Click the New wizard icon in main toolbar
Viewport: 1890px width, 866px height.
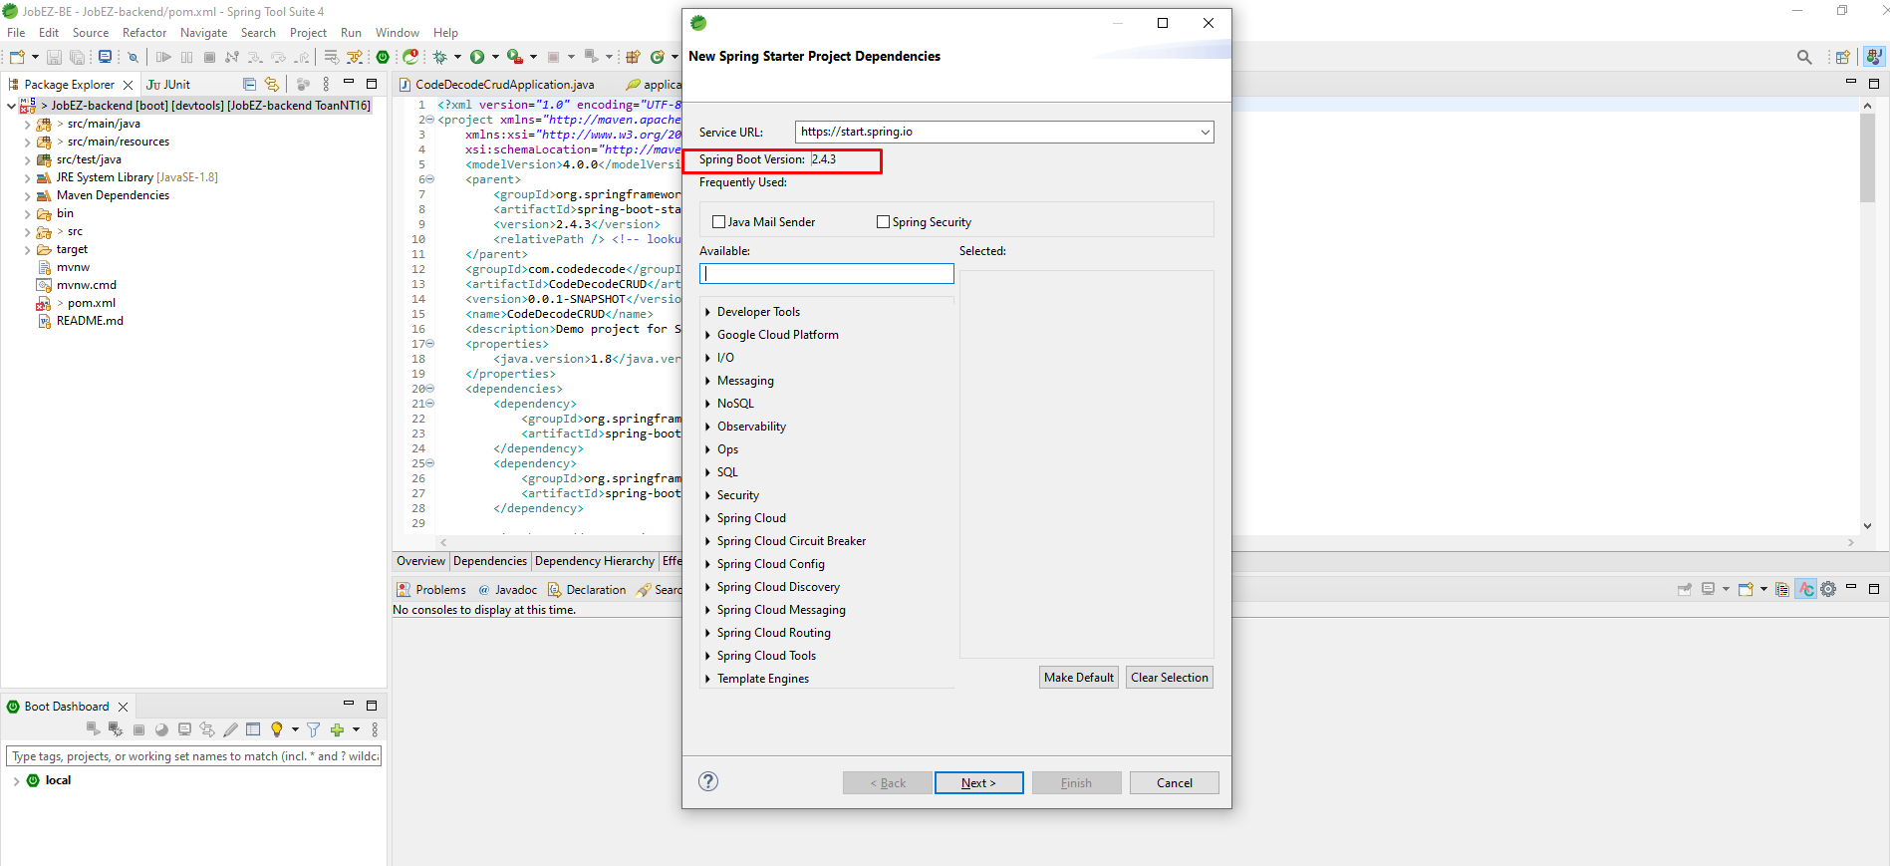(17, 57)
